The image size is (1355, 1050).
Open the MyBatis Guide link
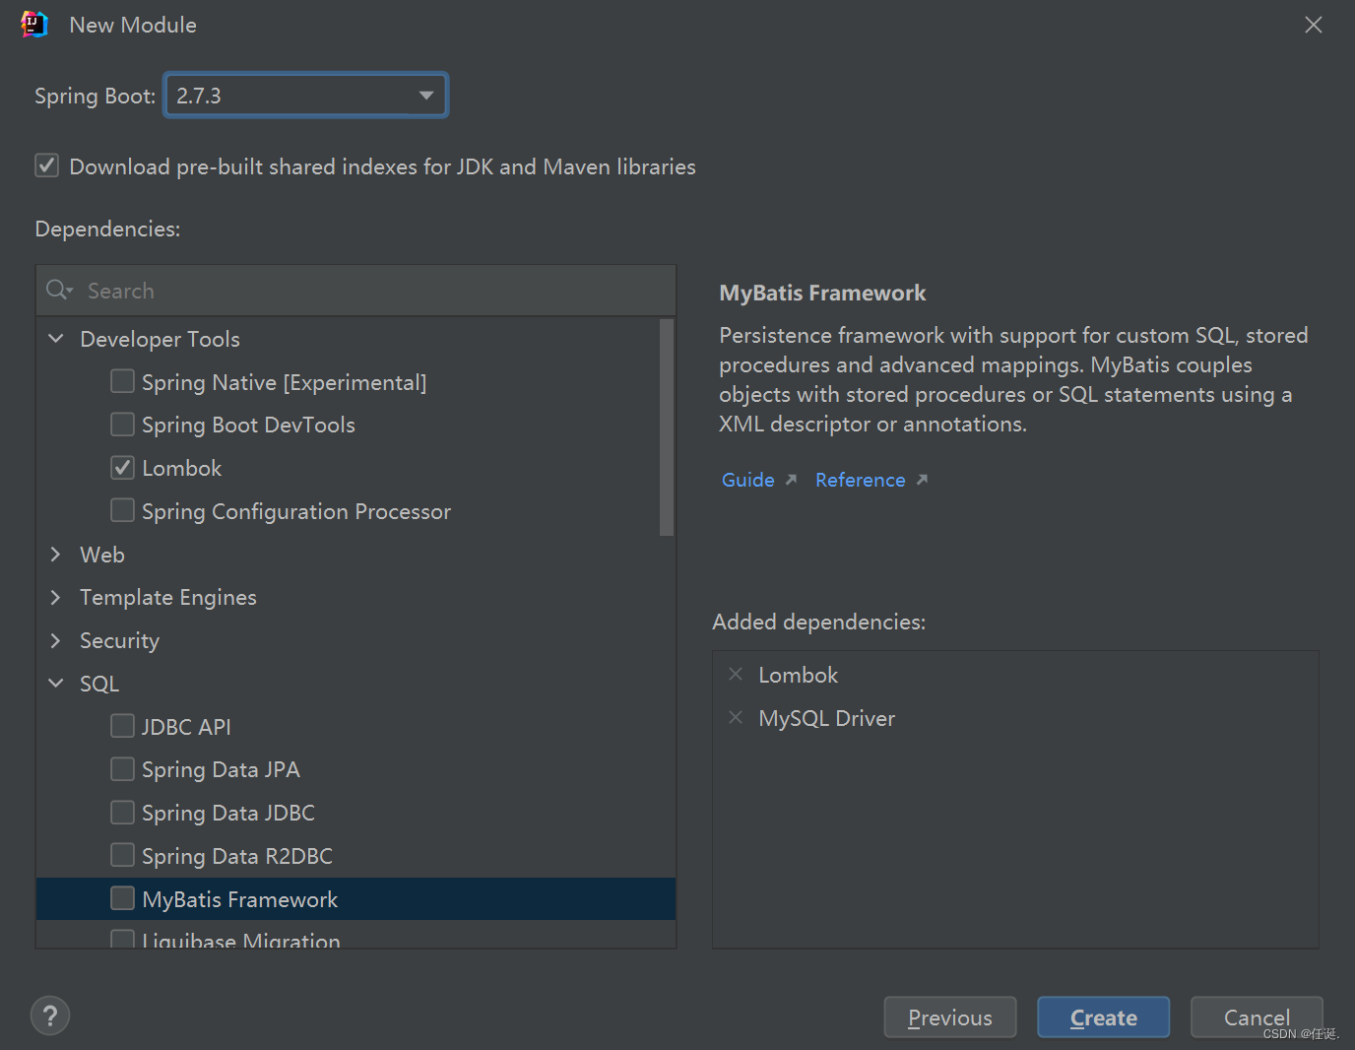(748, 480)
